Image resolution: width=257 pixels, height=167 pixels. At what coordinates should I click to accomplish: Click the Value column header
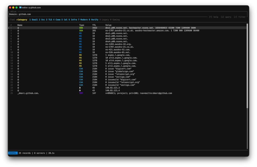pos(108,25)
